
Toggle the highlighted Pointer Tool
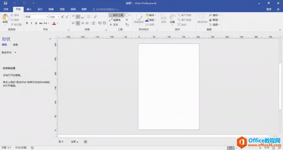point(116,15)
